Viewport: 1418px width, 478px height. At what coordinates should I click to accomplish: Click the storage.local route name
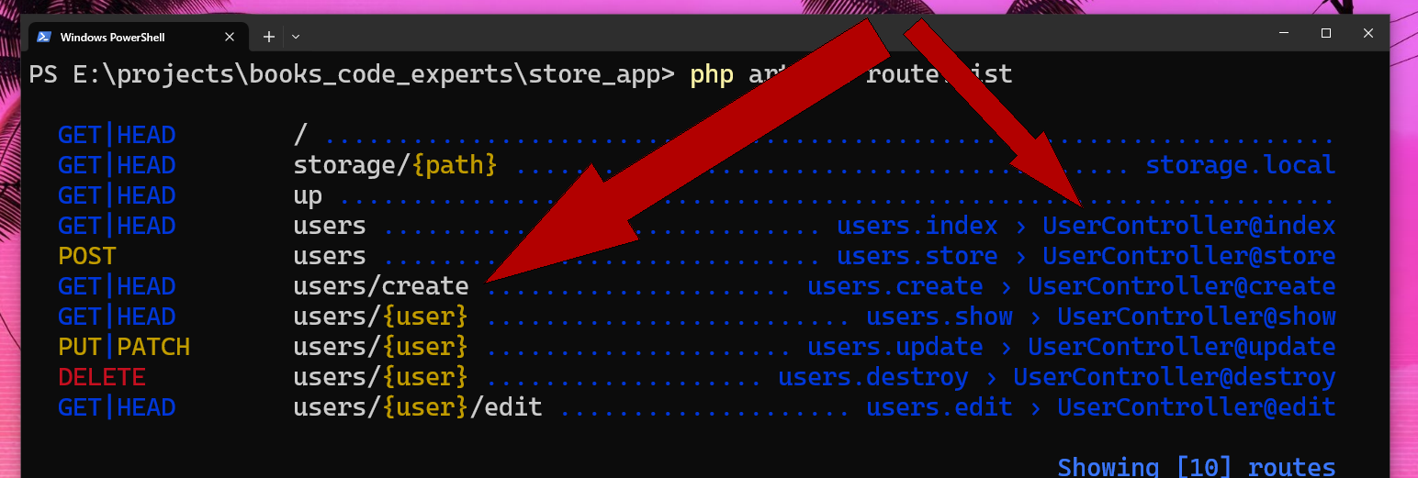pos(1240,165)
